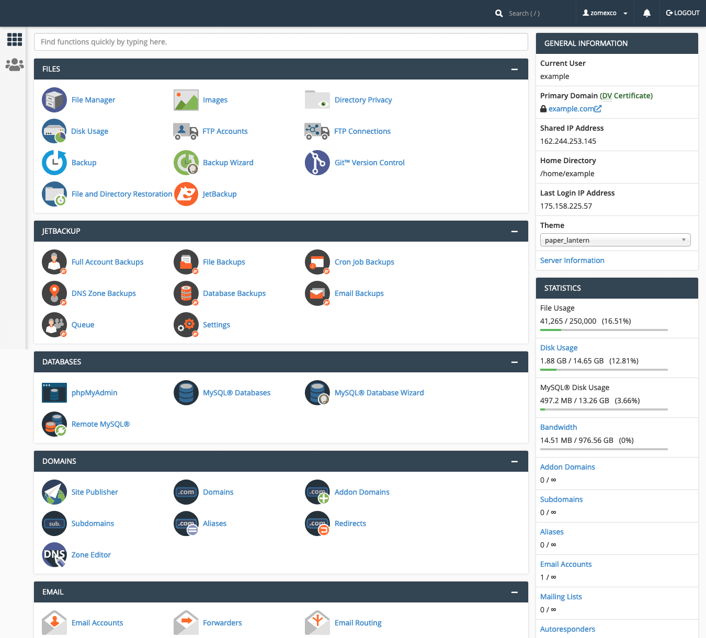Open the Zone Editor
Screen dimensions: 706x638
[90, 555]
